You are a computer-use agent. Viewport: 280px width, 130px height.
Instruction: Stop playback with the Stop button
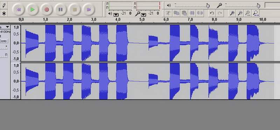(x=75, y=9)
